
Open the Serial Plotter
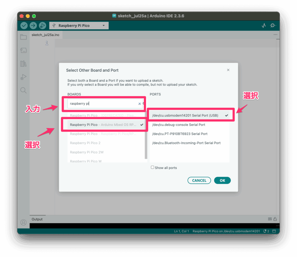click(264, 26)
